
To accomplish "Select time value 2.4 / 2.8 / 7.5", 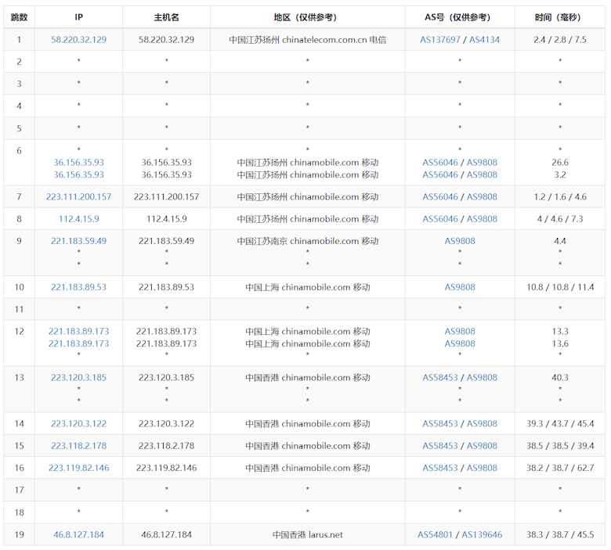I will click(x=560, y=40).
